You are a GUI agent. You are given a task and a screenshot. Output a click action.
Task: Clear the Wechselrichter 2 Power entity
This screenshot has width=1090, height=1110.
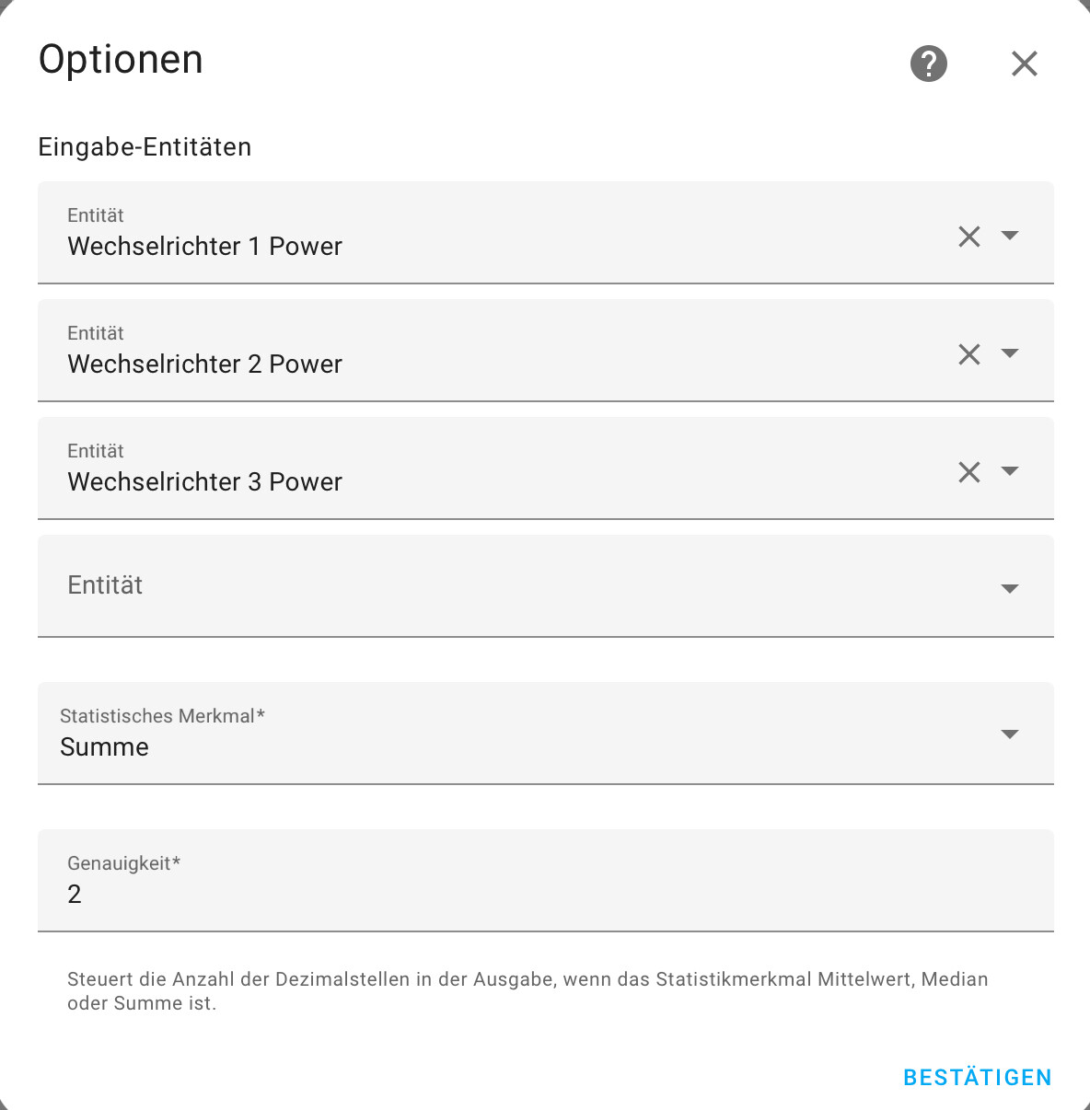[969, 354]
